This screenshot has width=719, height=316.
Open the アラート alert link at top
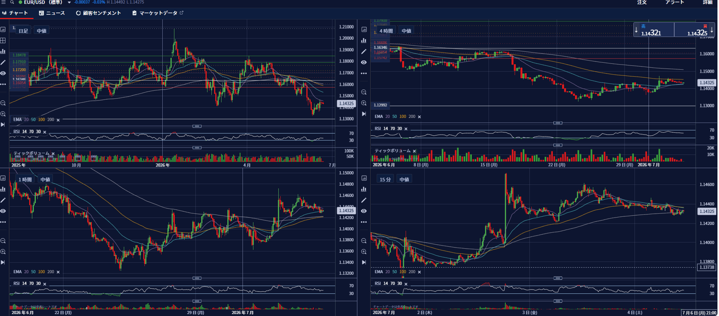pos(675,2)
